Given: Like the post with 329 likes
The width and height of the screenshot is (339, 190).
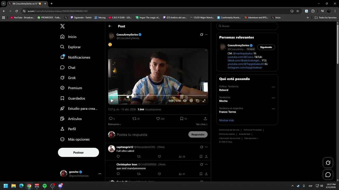Looking at the screenshot, I should pos(158,119).
